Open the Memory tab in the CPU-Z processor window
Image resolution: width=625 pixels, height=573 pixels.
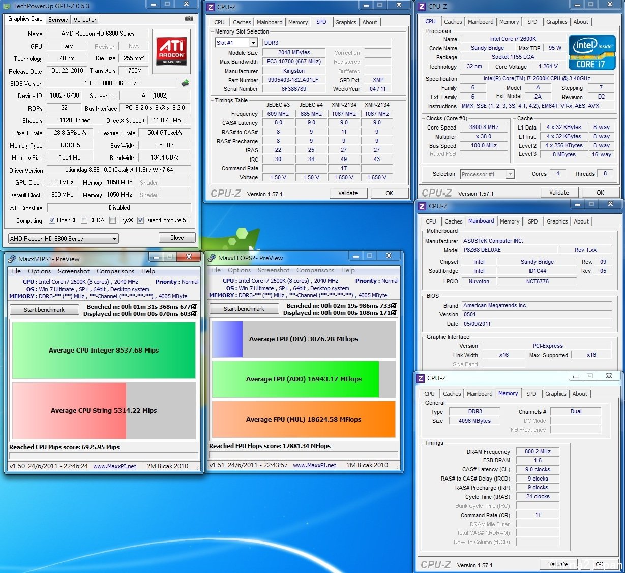pyautogui.click(x=509, y=22)
